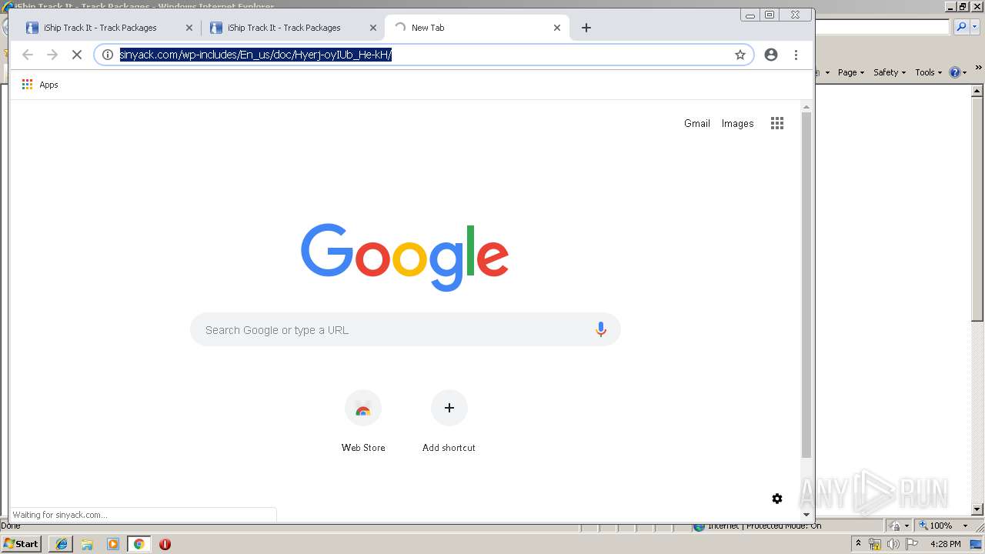Close the second iShip Track It tab
985x554 pixels.
coord(373,28)
